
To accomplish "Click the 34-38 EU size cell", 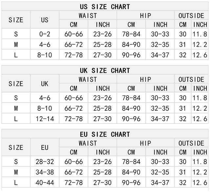I will 45,172.
